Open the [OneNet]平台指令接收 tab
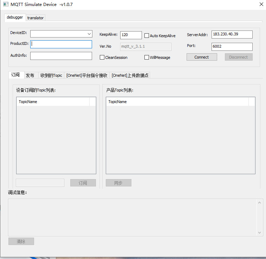Screen dimensions: 266x259 pyautogui.click(x=87, y=75)
